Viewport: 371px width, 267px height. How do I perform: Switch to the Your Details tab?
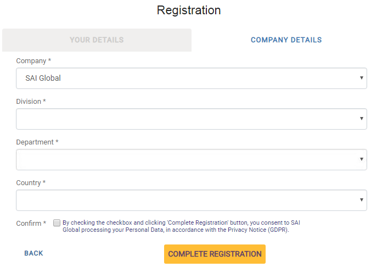pos(97,40)
